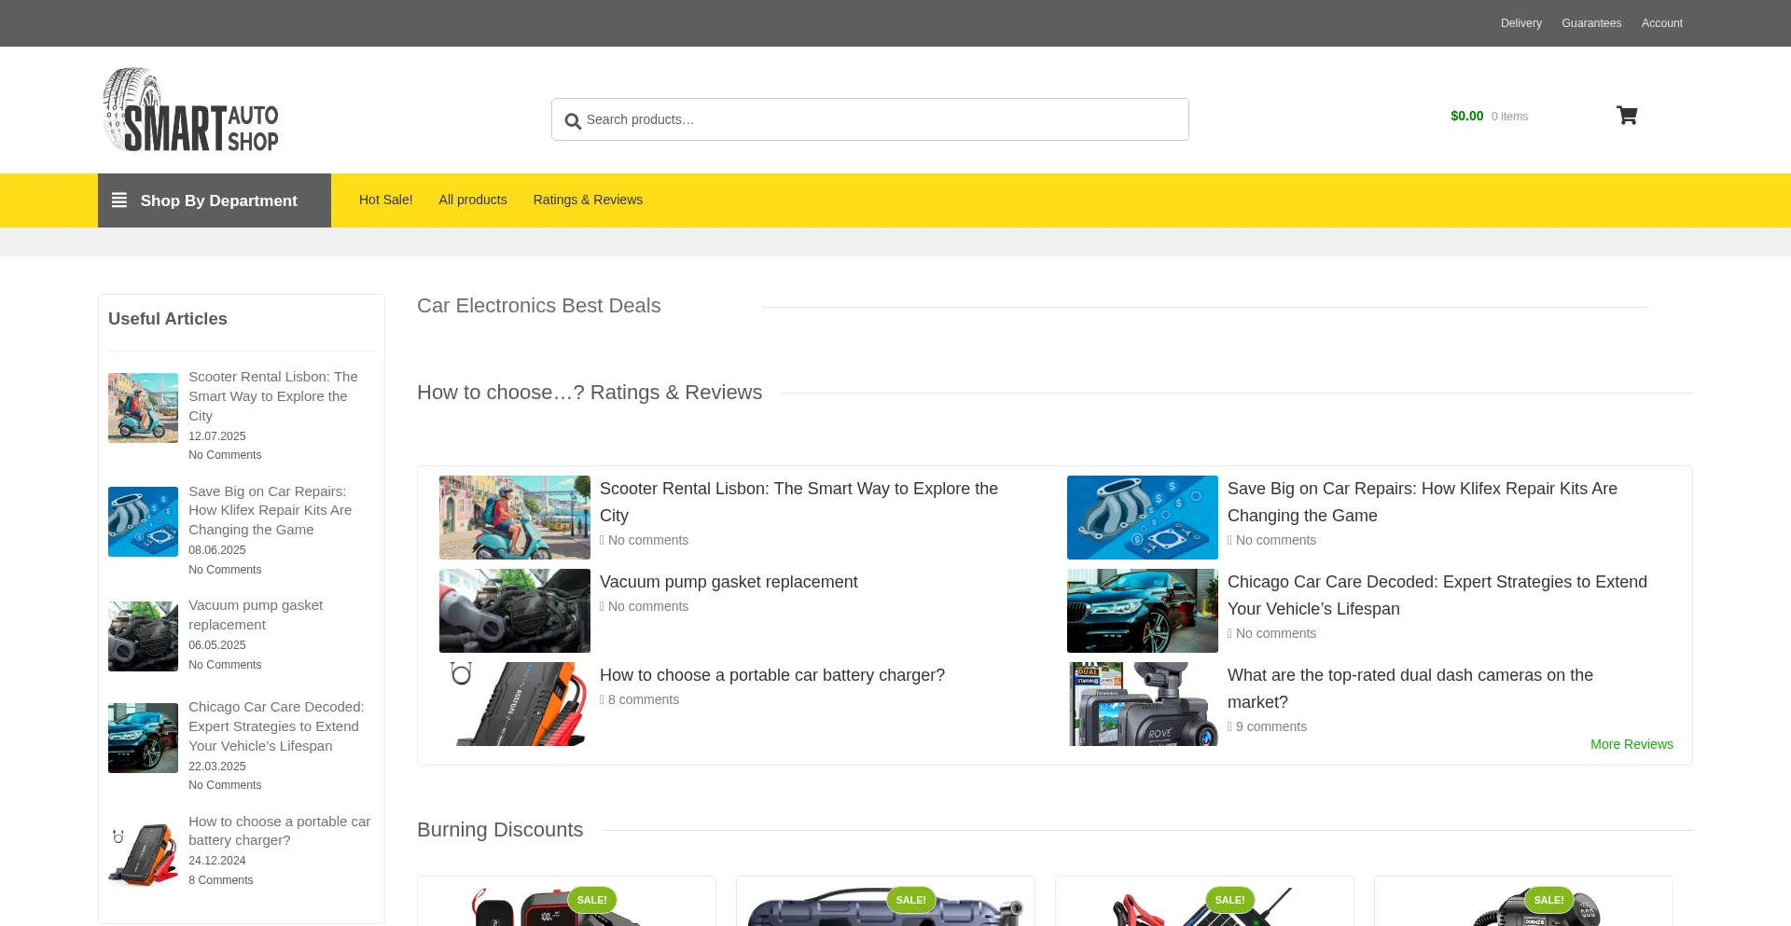Open sidebar article Scooter Rental Lisbon
Viewport: 1791px width, 926px height.
pos(274,396)
